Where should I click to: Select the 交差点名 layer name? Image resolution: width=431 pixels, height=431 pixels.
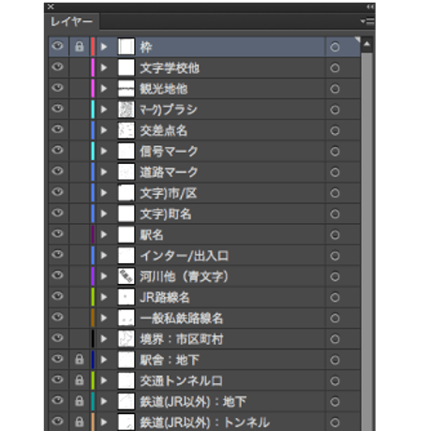coord(164,130)
